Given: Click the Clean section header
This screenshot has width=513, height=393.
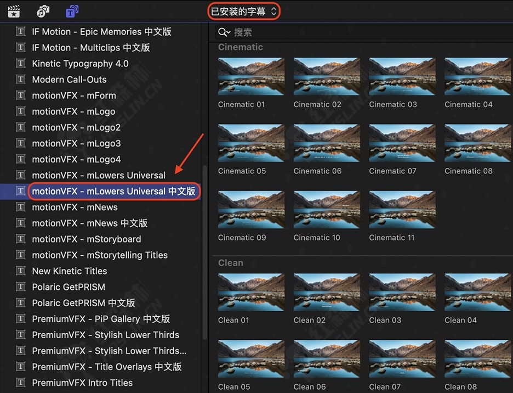Looking at the screenshot, I should coord(231,263).
